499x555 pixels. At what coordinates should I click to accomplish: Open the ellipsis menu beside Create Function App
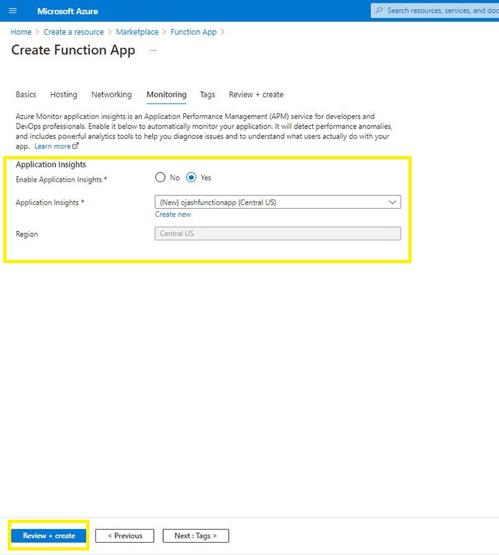(x=153, y=50)
